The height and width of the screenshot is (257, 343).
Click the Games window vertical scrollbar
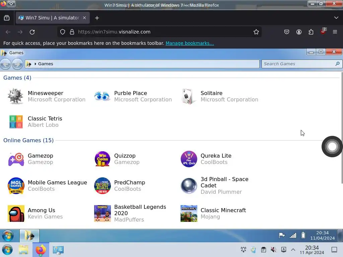(342, 127)
